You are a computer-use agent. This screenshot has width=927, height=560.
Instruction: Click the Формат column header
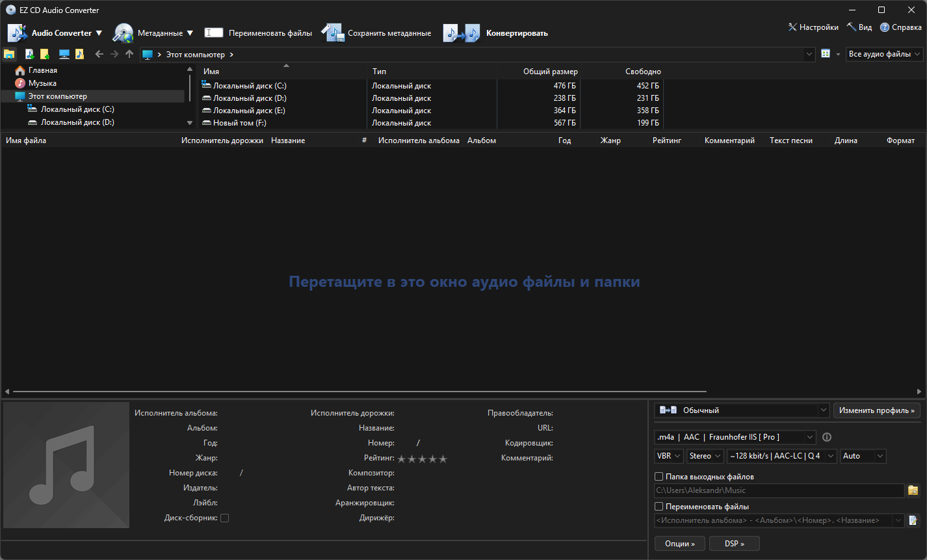(900, 140)
